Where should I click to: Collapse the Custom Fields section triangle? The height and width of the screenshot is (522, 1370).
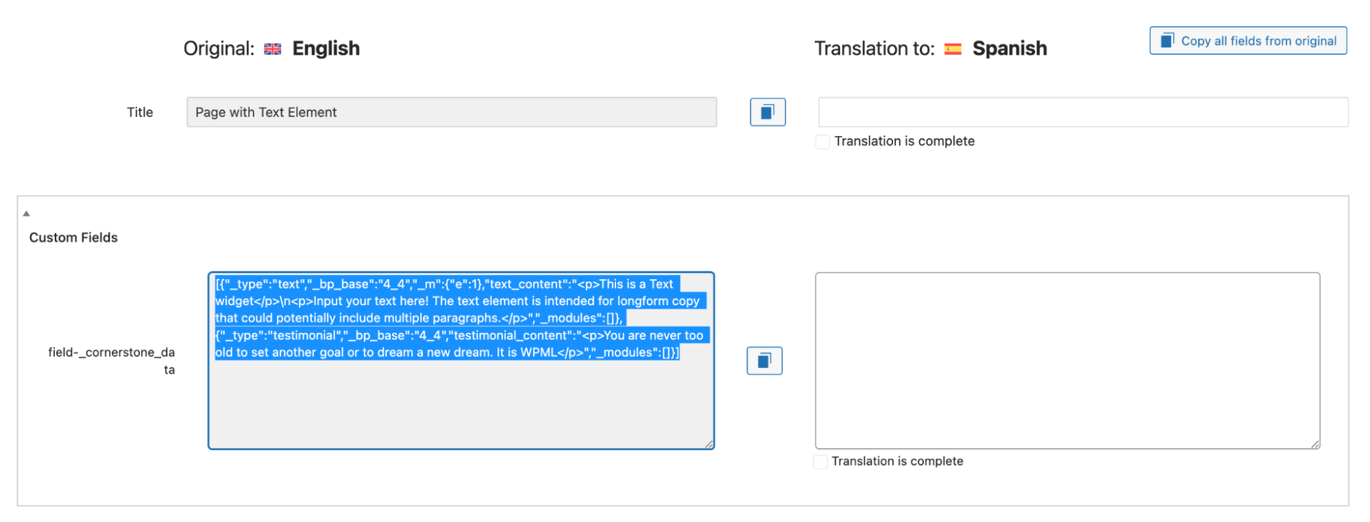pyautogui.click(x=27, y=213)
